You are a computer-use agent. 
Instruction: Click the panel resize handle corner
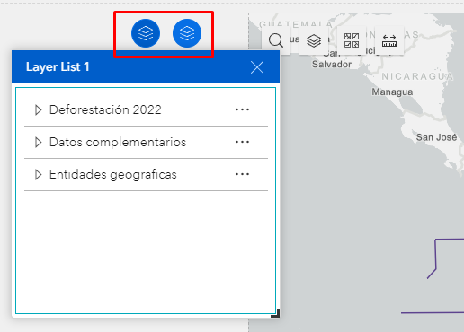(275, 313)
